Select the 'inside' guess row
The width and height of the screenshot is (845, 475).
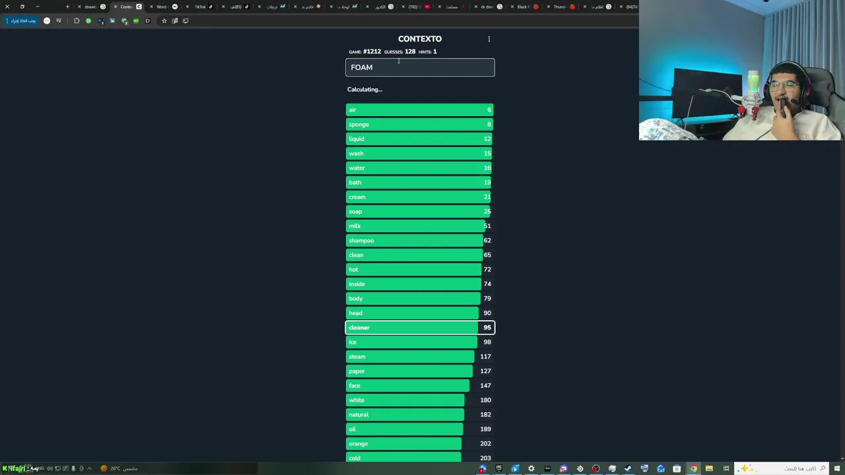(x=420, y=284)
